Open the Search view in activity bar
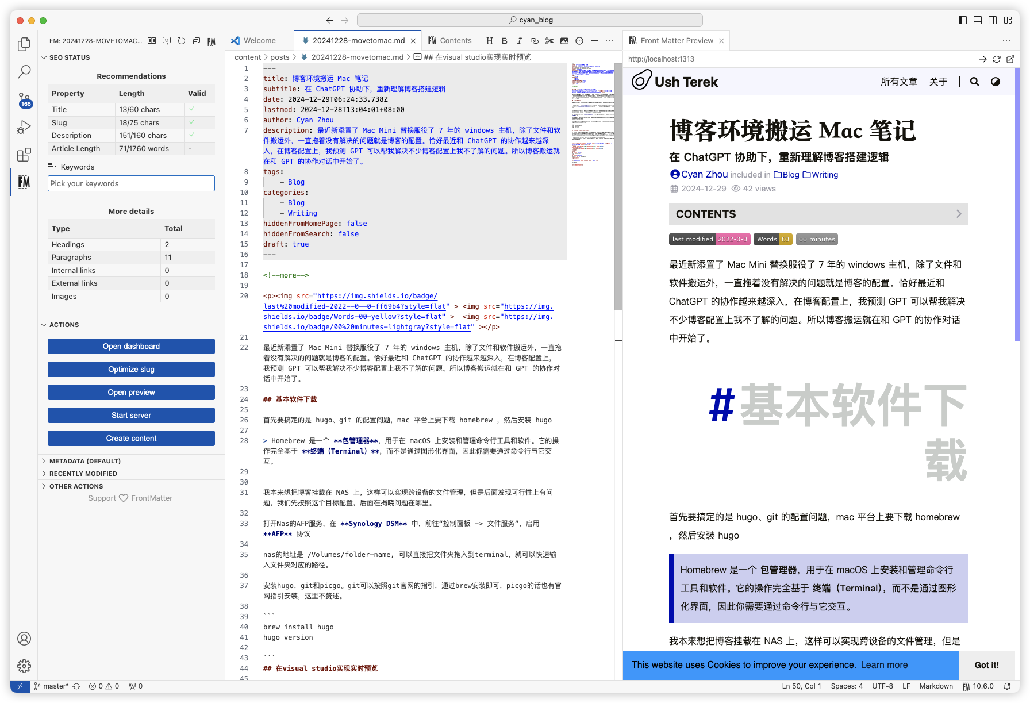The width and height of the screenshot is (1030, 703). (x=24, y=72)
